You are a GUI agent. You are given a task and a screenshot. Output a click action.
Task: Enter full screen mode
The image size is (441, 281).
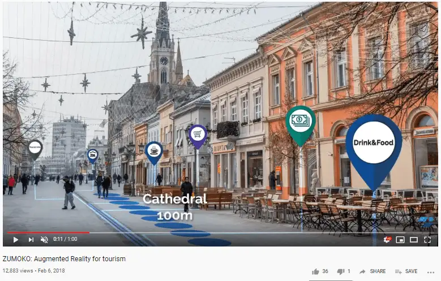point(427,240)
